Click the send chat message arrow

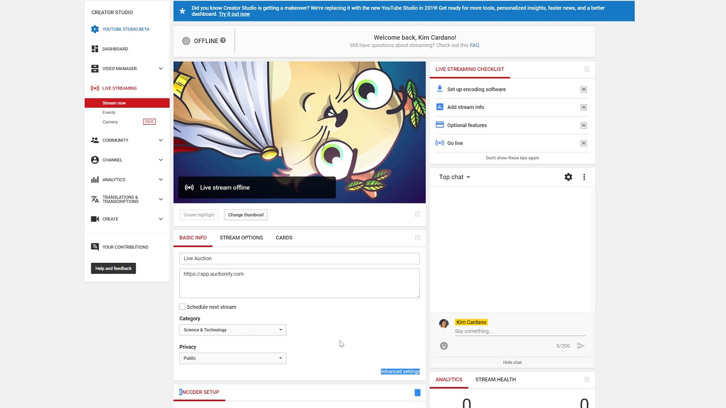pos(581,346)
